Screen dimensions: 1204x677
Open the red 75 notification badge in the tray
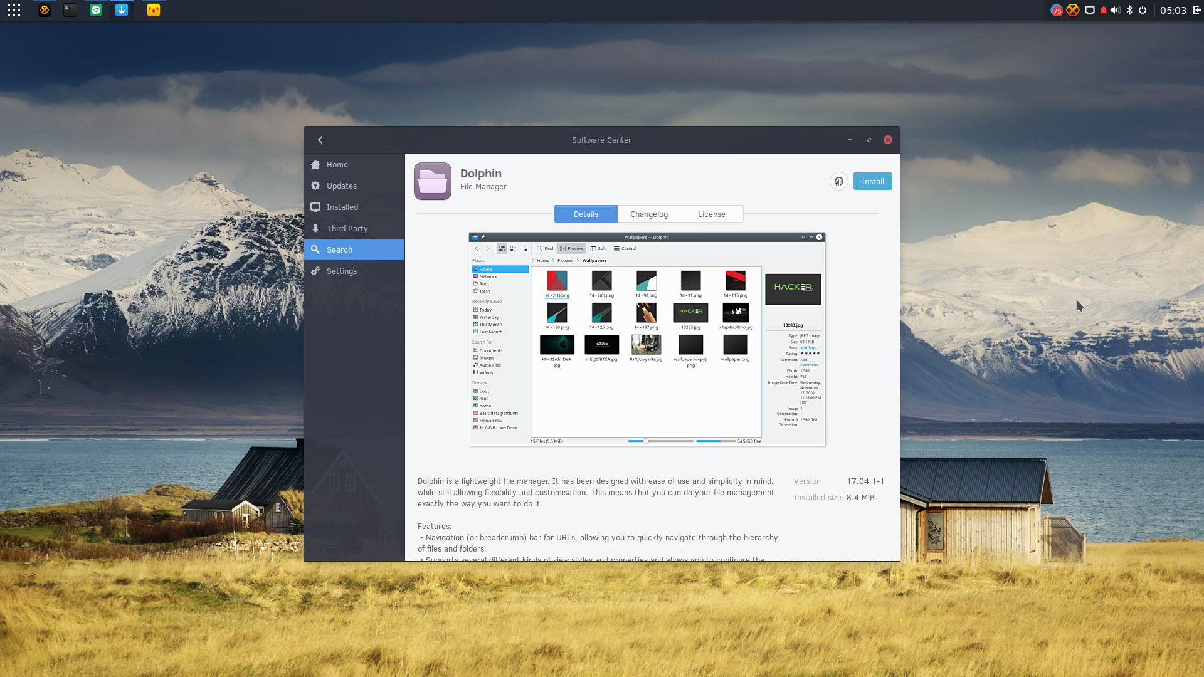1057,10
